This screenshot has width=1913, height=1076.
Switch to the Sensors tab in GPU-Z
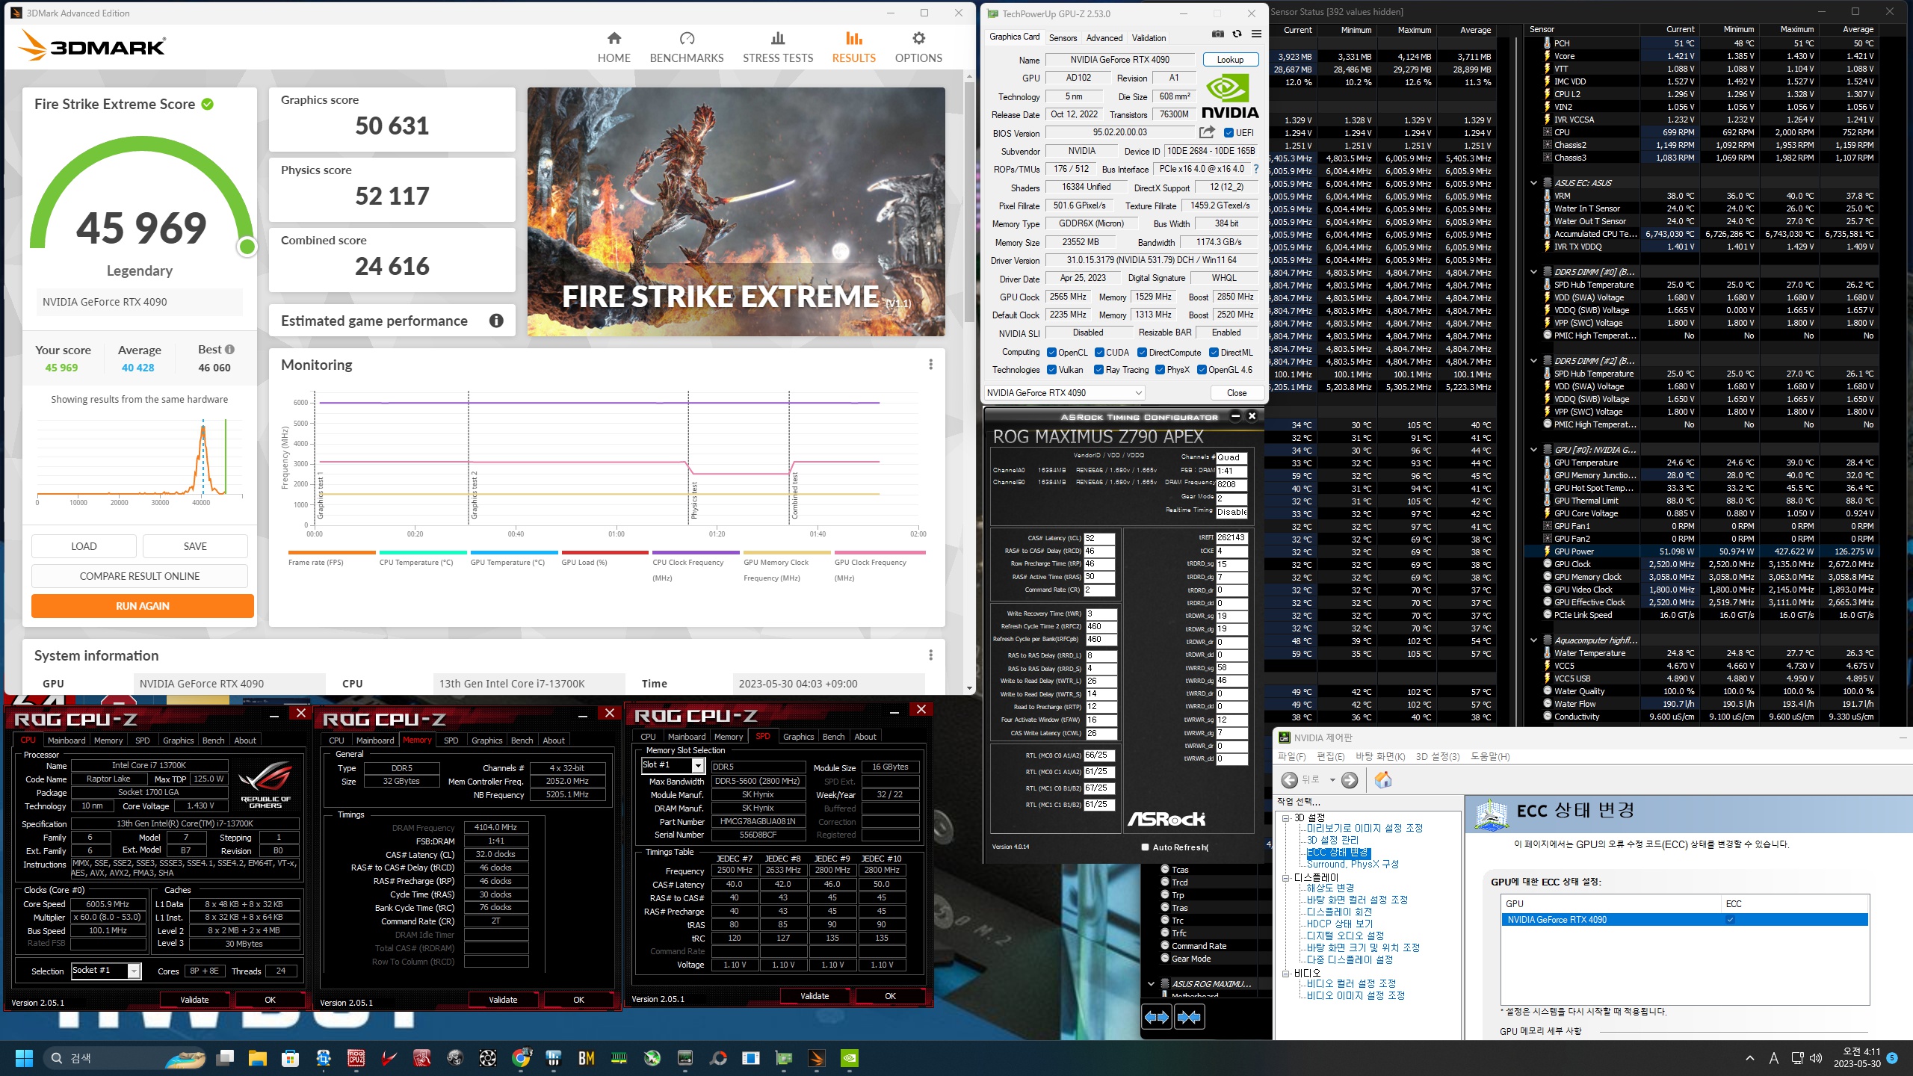[1063, 38]
